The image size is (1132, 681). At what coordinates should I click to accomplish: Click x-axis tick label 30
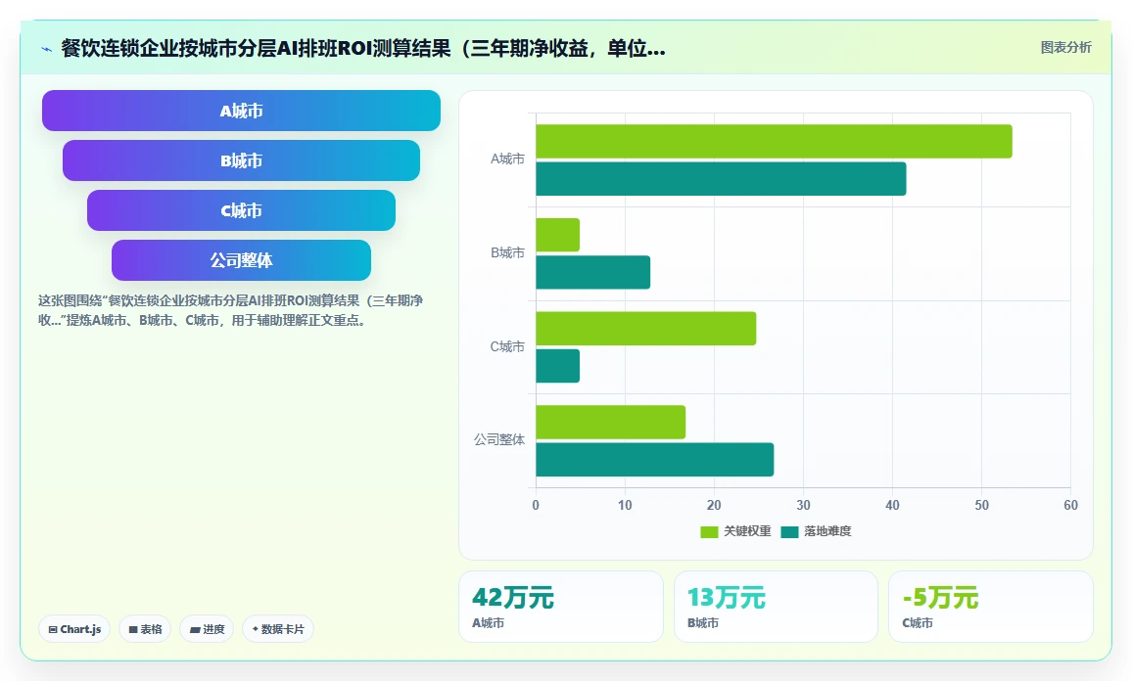(804, 505)
